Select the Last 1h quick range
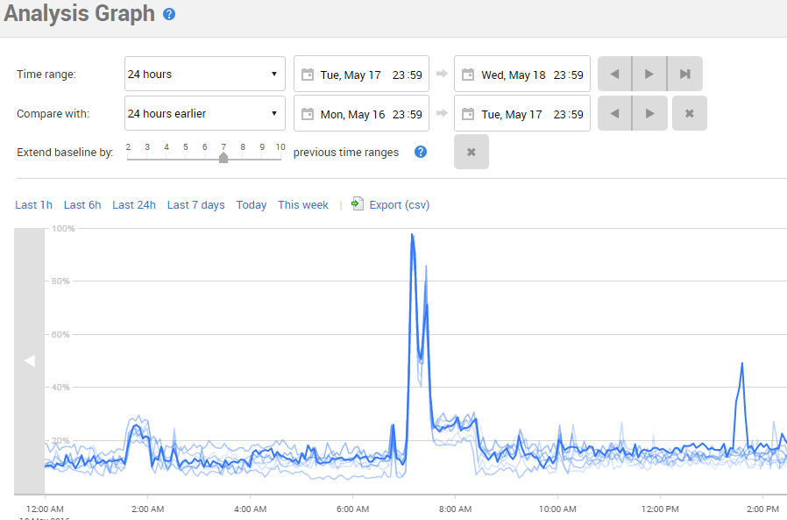787x520 pixels. click(x=33, y=204)
